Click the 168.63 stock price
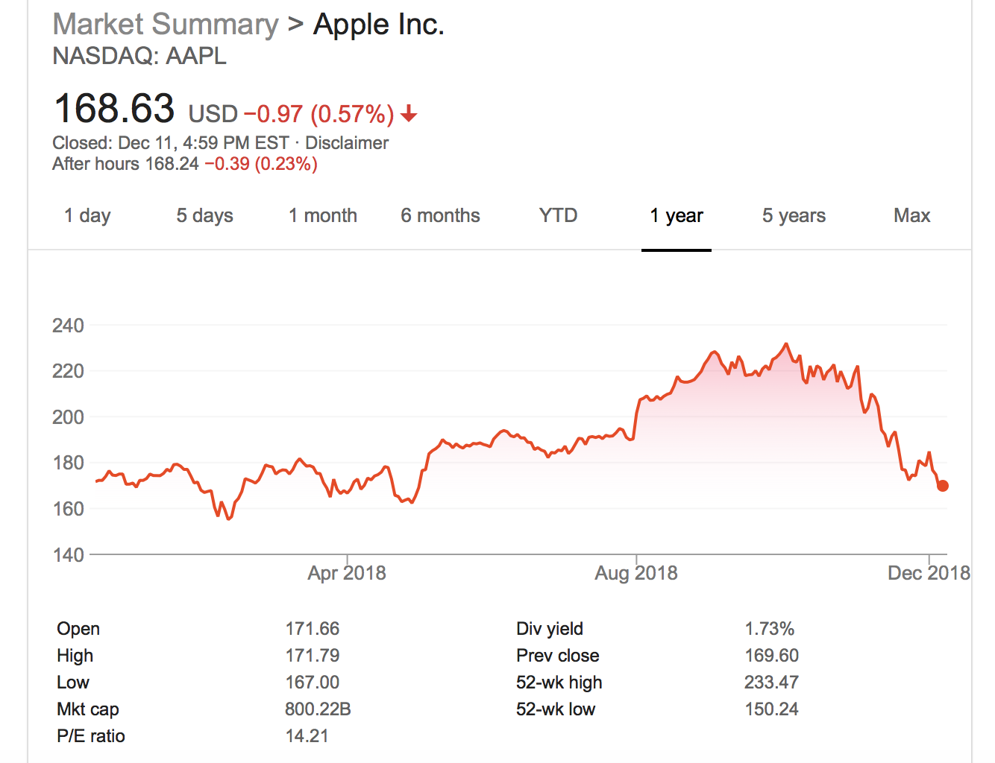995x763 pixels. pyautogui.click(x=114, y=109)
